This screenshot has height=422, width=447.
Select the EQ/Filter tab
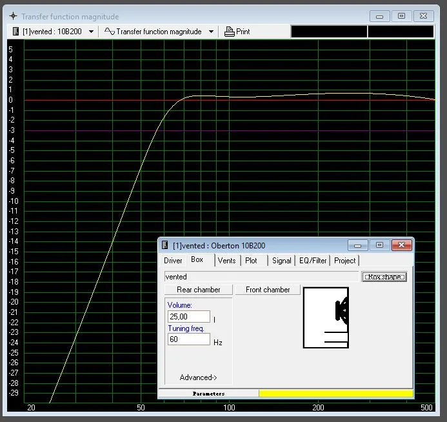[x=313, y=261]
